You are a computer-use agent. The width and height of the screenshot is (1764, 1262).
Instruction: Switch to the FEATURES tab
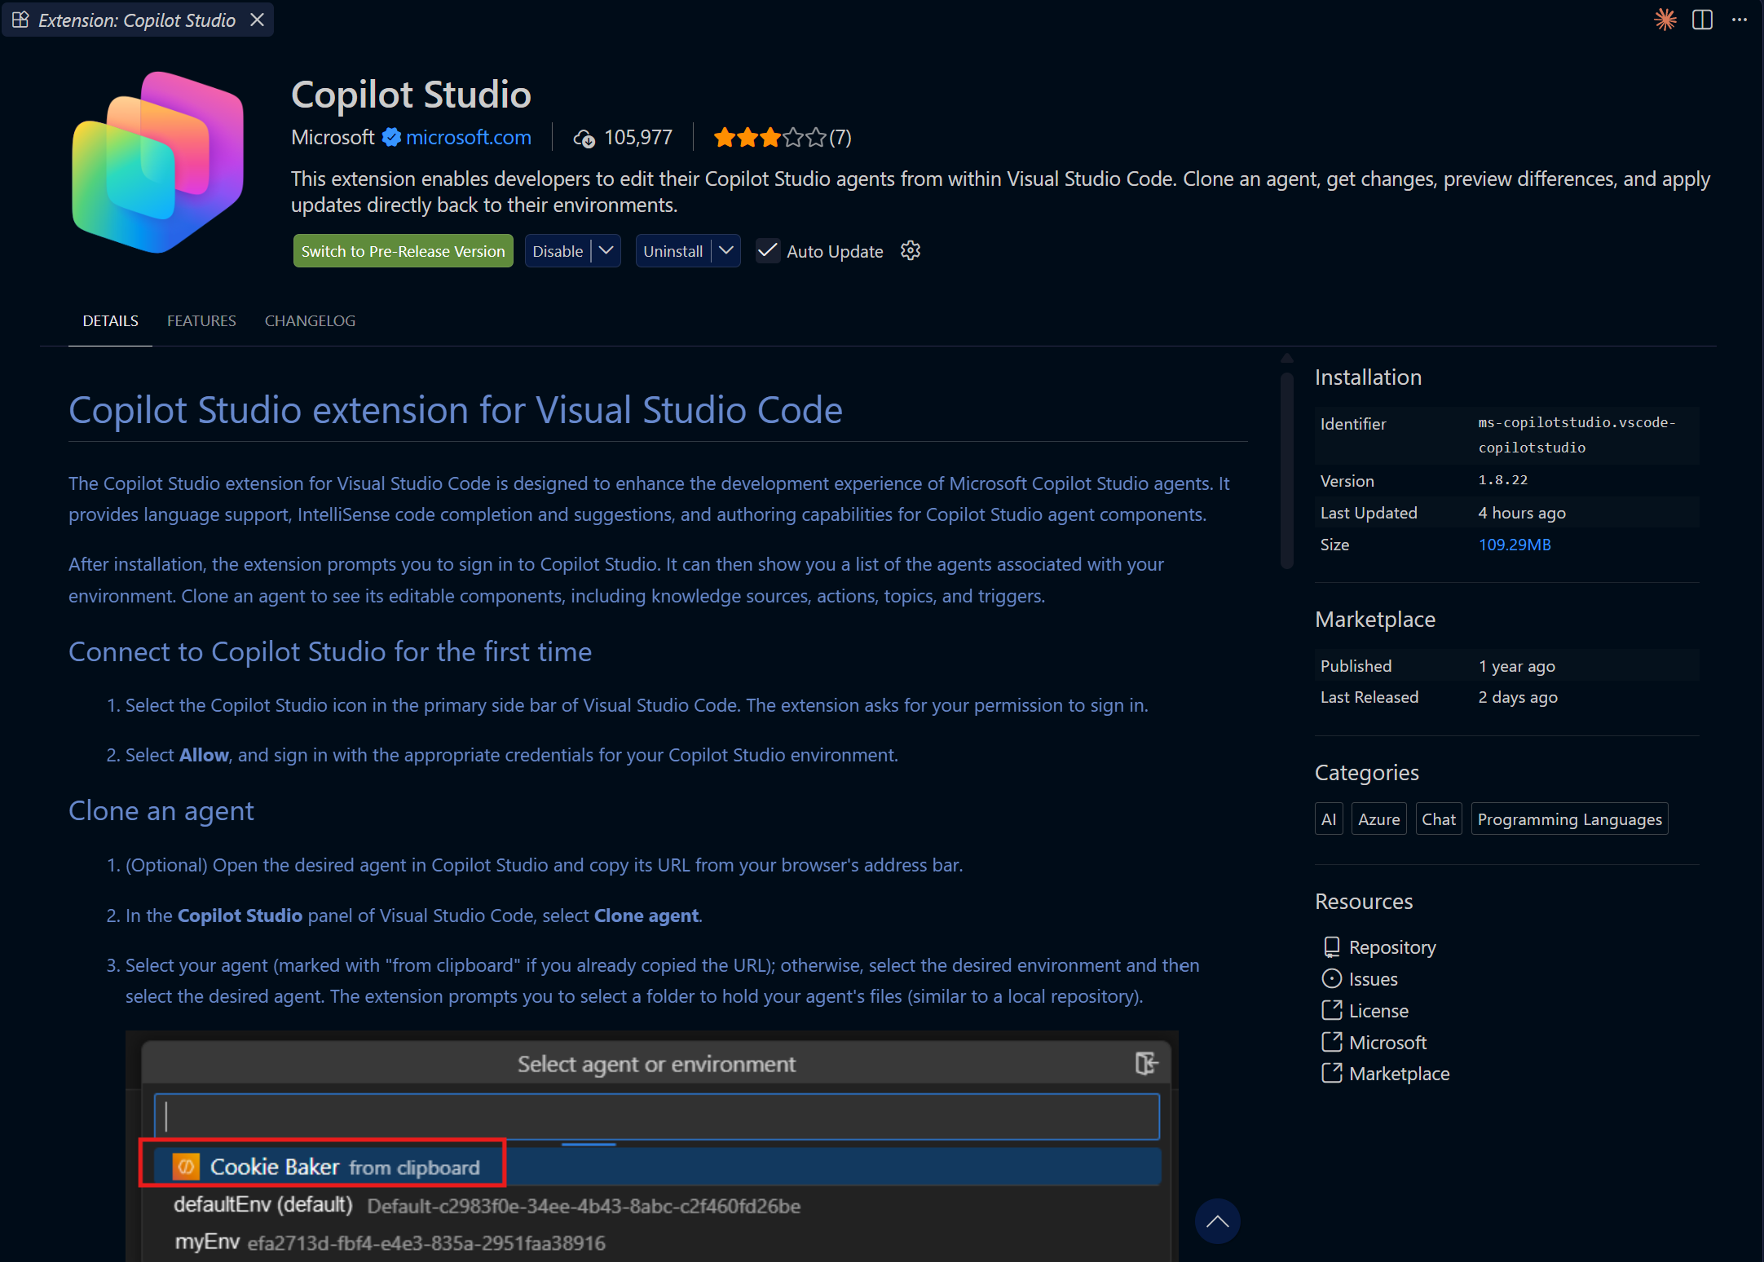coord(201,320)
